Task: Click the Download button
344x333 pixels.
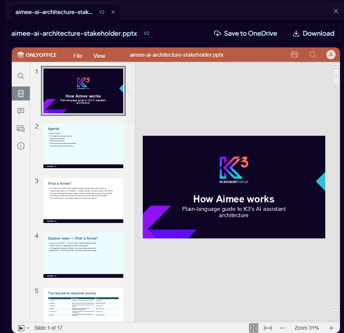Action: point(313,33)
